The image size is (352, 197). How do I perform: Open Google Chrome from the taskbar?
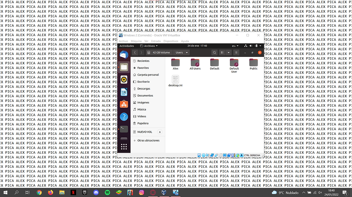pyautogui.click(x=39, y=192)
